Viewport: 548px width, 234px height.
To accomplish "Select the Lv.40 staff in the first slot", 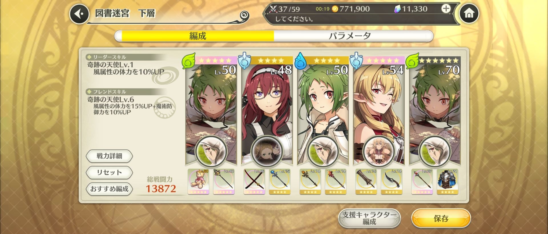I will [224, 182].
